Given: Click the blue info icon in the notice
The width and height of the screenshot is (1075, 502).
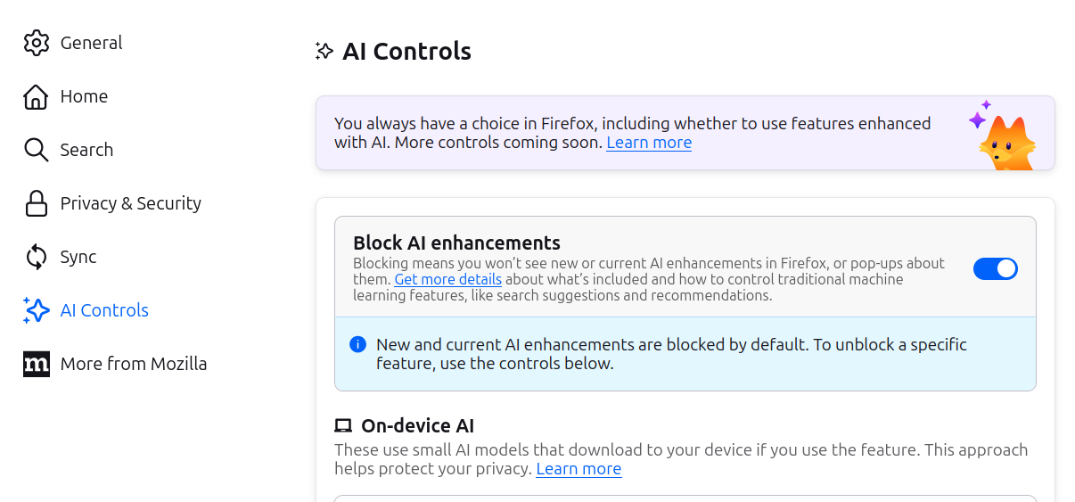Looking at the screenshot, I should (x=358, y=344).
